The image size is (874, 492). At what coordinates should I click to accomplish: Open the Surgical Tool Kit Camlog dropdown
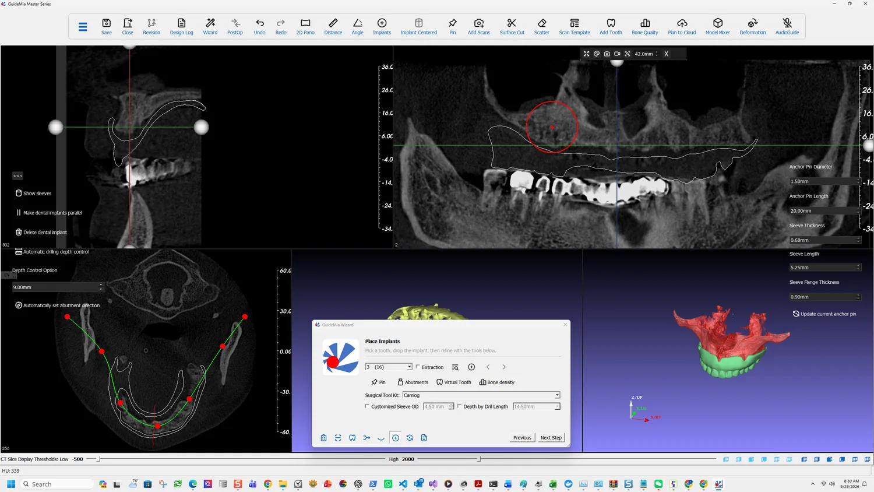pyautogui.click(x=481, y=395)
